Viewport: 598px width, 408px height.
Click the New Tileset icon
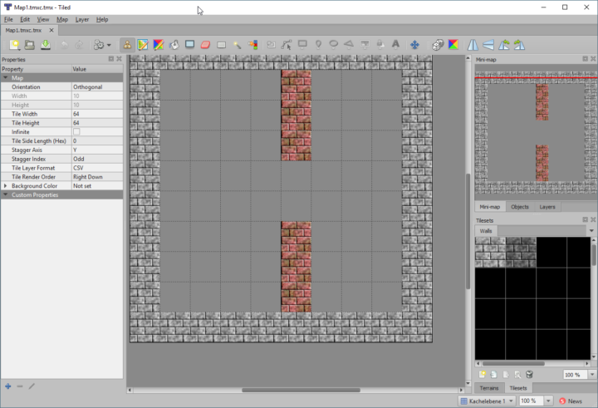click(x=482, y=375)
